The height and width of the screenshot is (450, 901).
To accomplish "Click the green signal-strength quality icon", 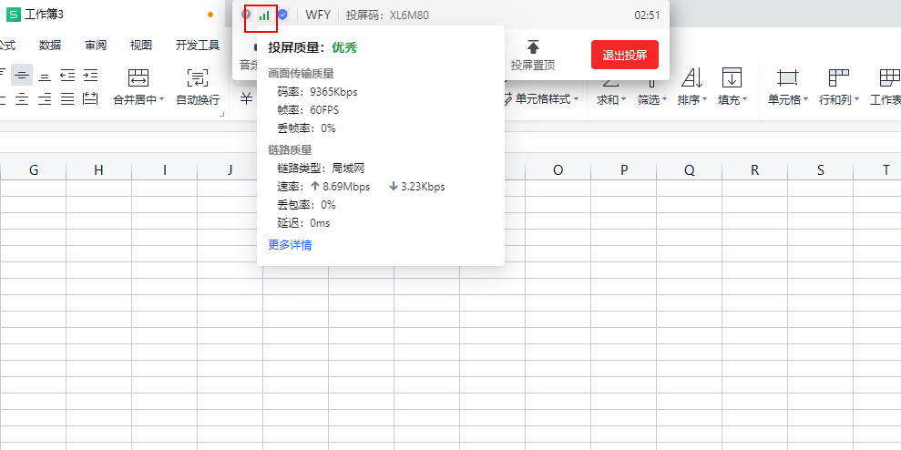I will (x=264, y=15).
